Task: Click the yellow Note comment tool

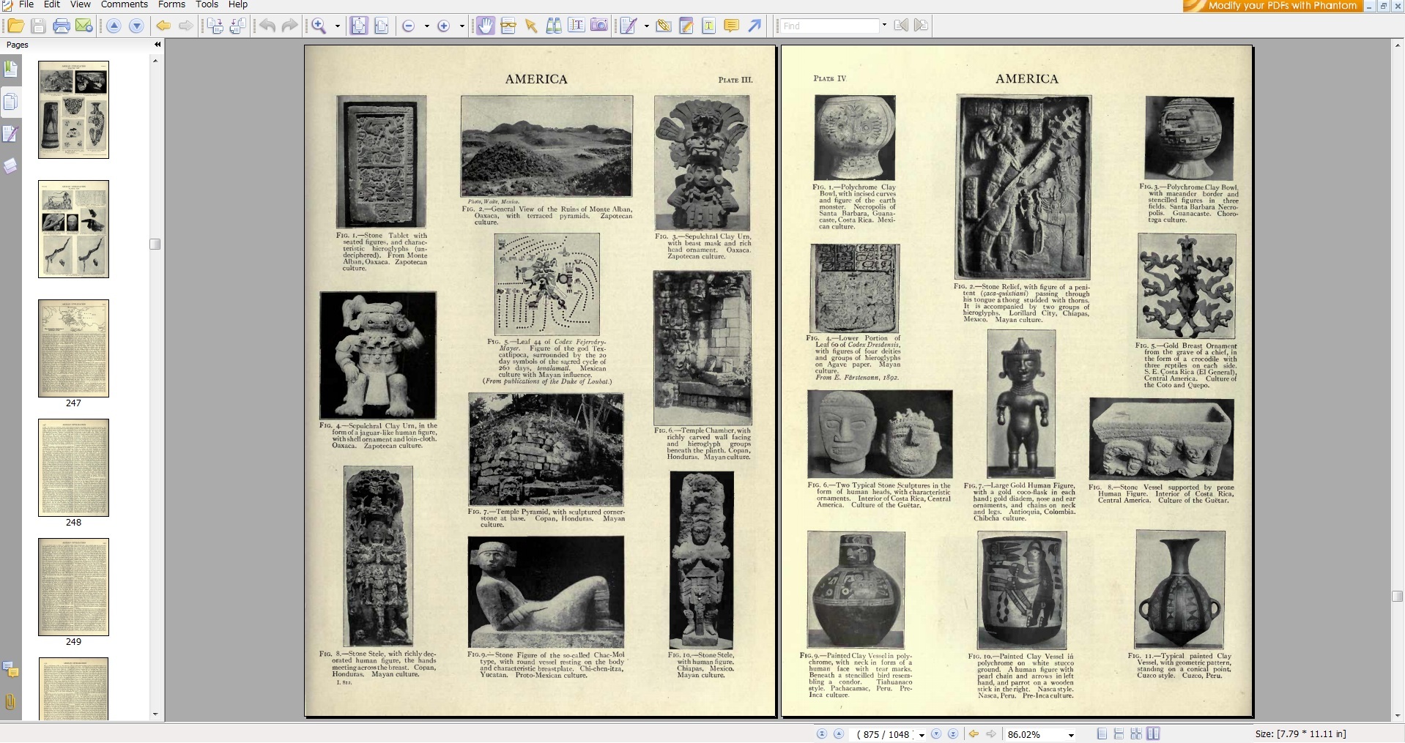Action: point(731,26)
